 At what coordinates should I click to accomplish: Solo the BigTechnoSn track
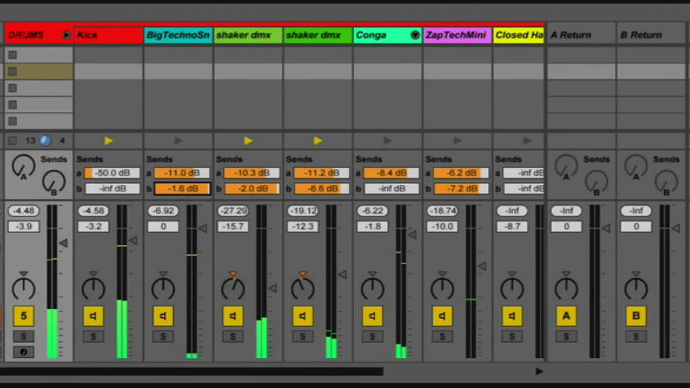tap(163, 337)
